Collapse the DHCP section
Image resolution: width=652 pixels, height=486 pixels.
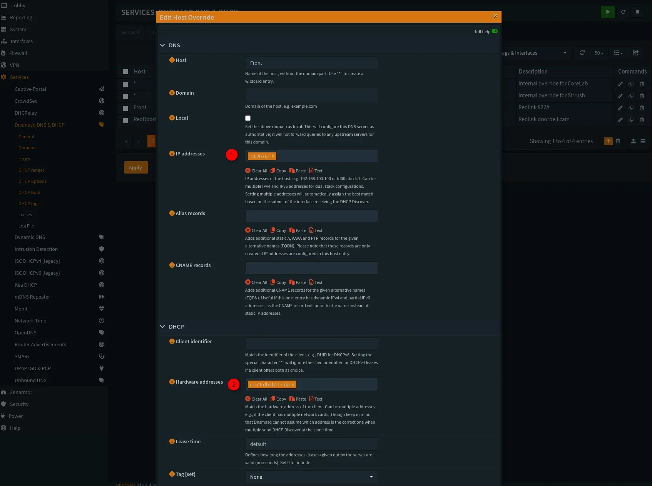click(x=162, y=327)
